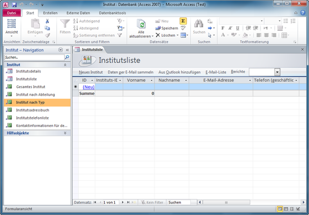Click the Go To arrow icon
The image size is (309, 215).
point(210,28)
